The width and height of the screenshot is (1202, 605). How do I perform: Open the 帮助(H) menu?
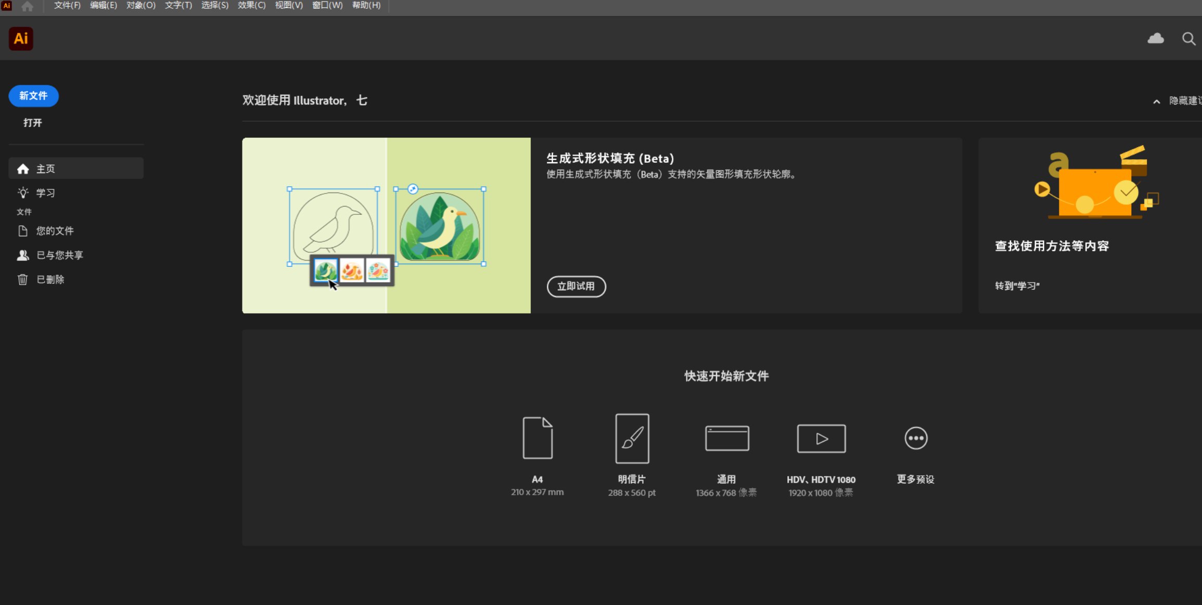366,5
